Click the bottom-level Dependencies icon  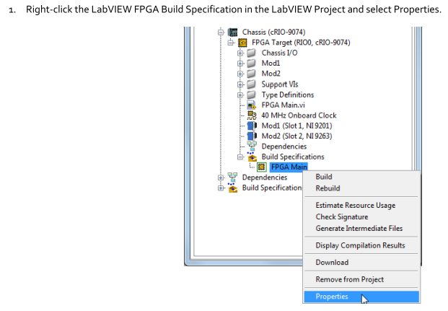coord(232,178)
